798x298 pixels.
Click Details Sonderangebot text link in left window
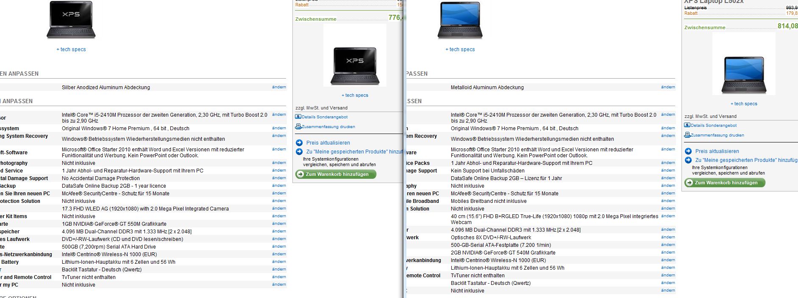pos(325,117)
